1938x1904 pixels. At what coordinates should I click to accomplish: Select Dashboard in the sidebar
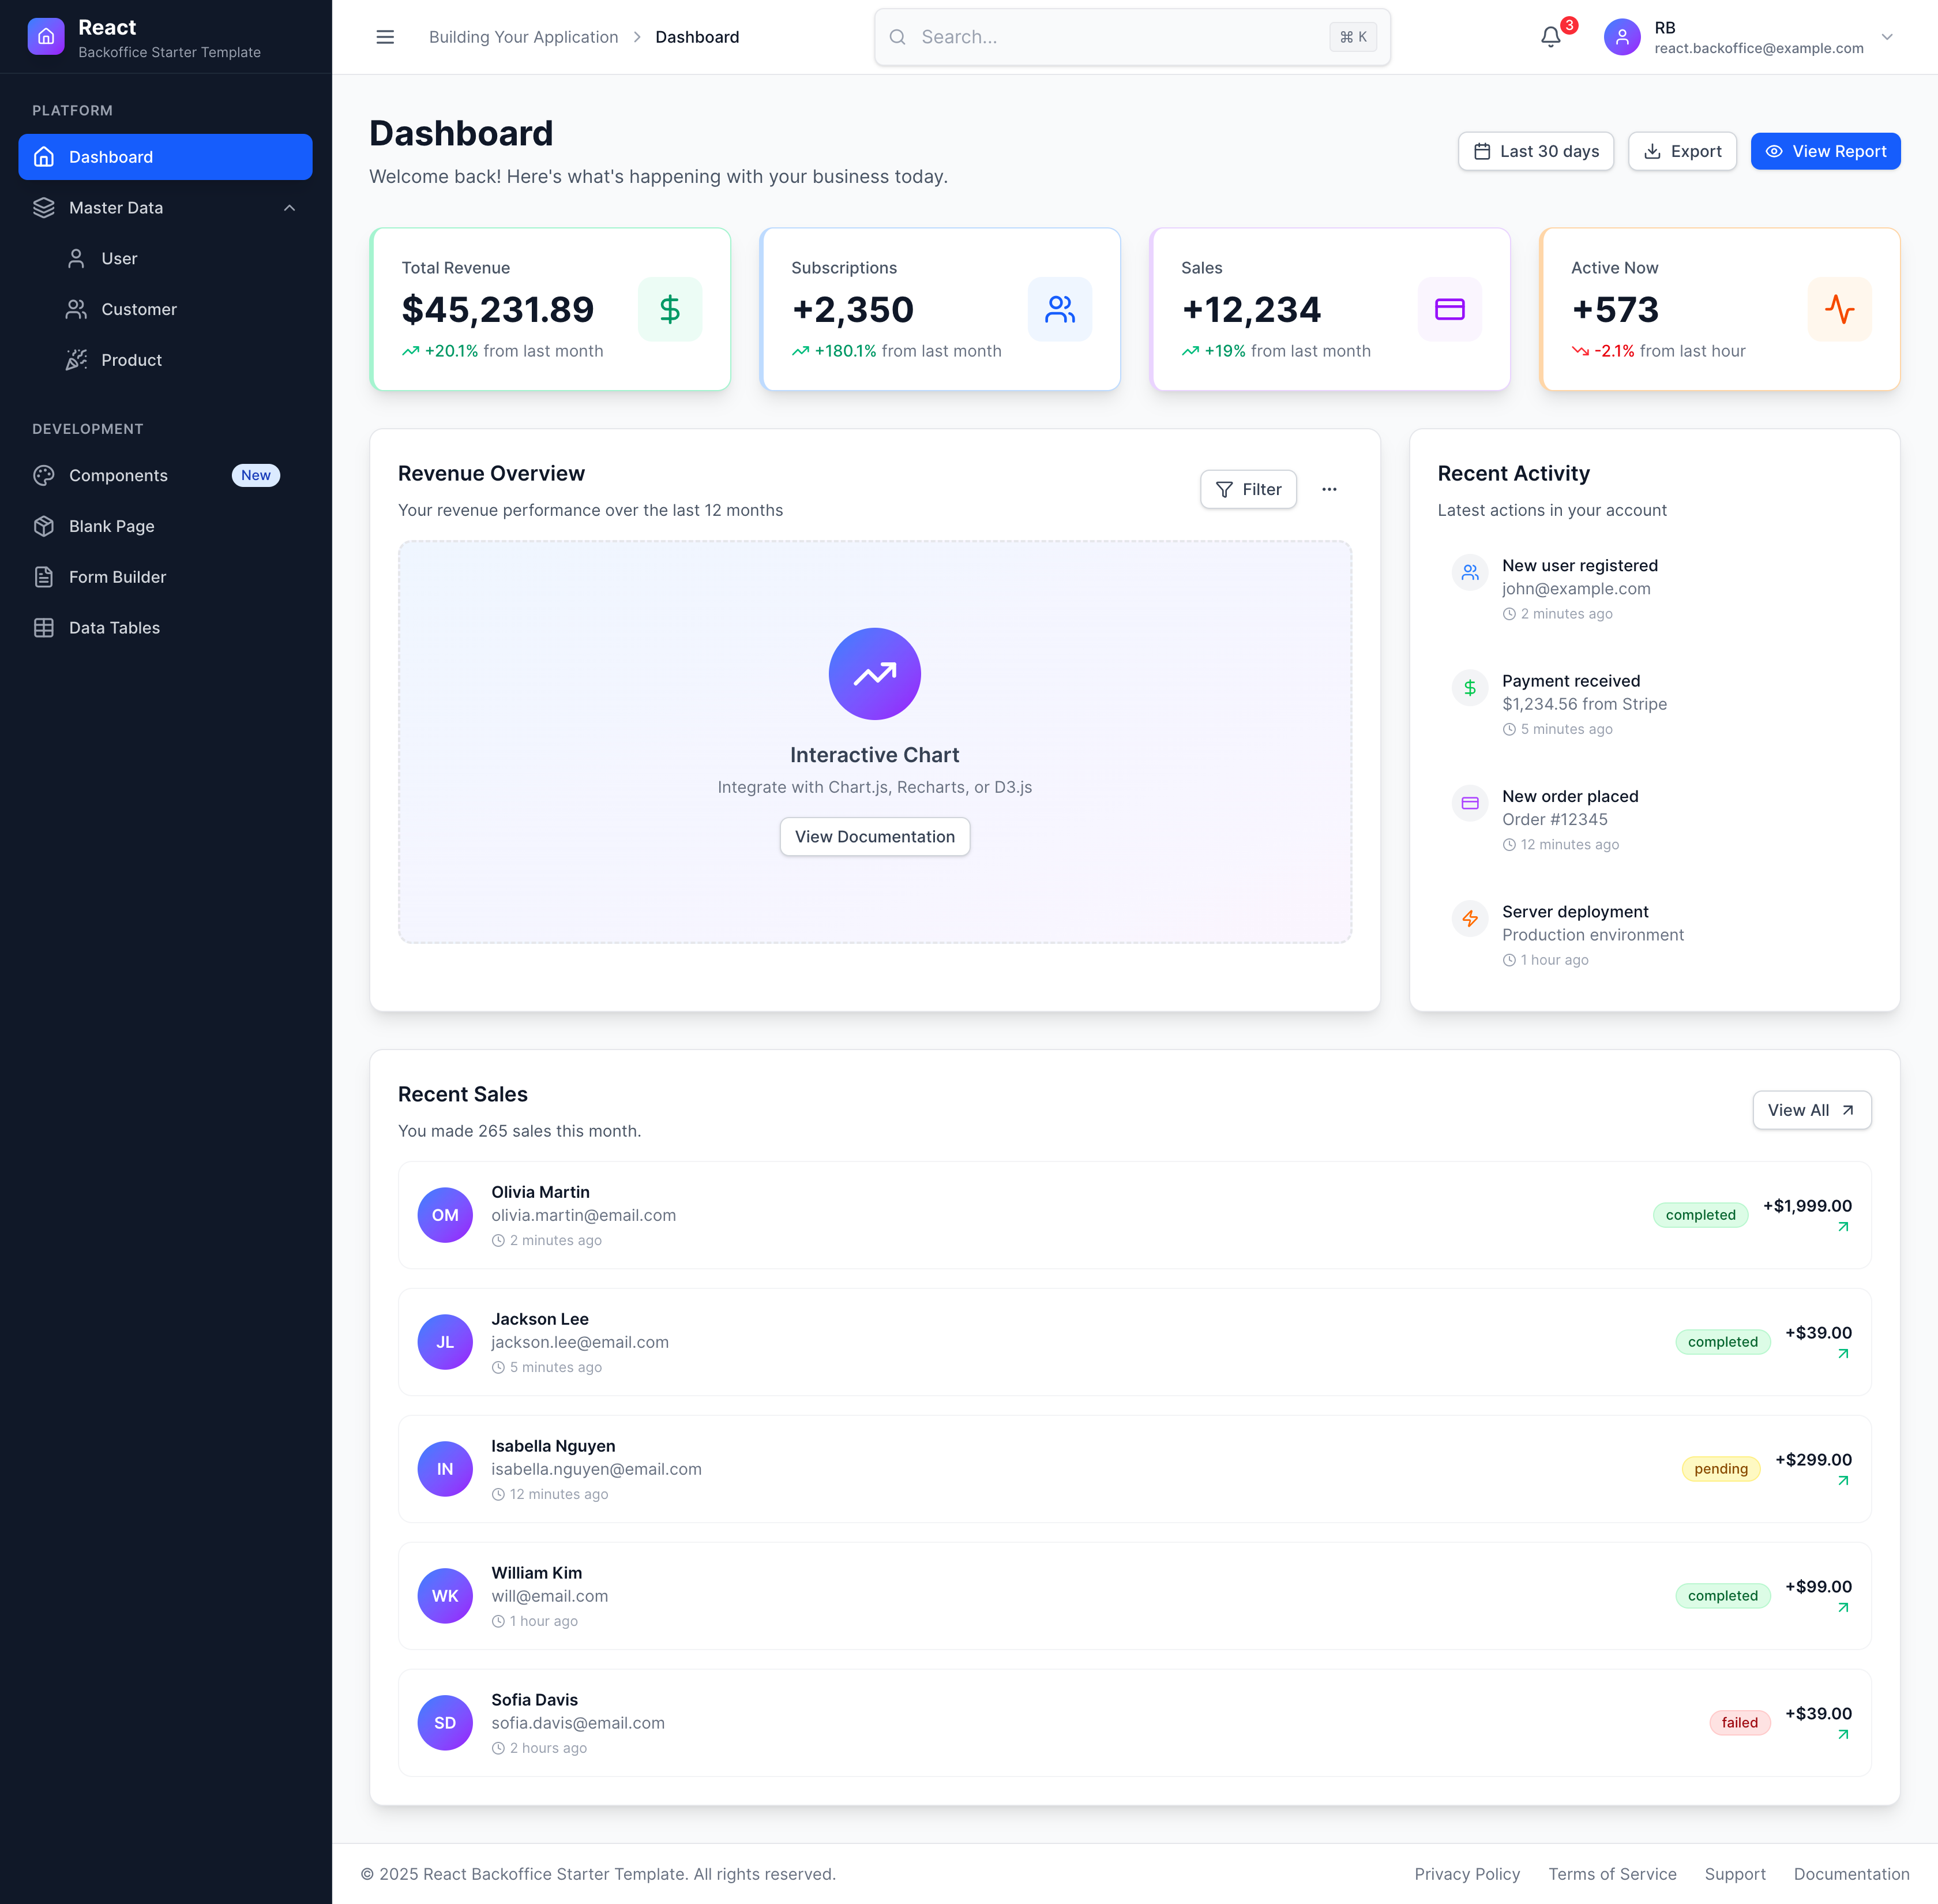165,157
